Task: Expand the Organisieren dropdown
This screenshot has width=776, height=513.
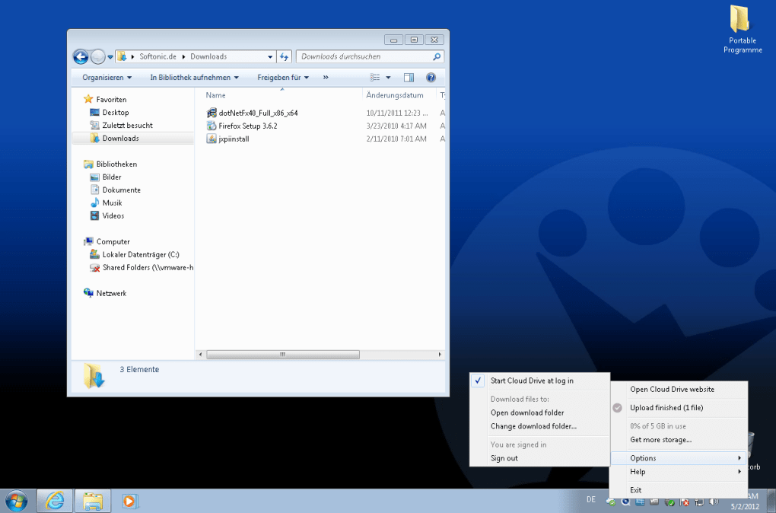Action: pyautogui.click(x=107, y=78)
